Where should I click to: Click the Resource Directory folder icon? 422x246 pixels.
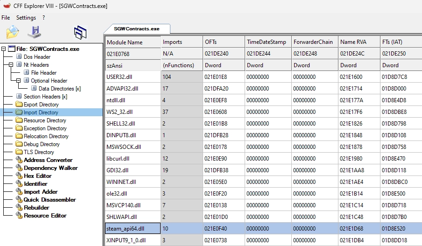click(x=19, y=120)
